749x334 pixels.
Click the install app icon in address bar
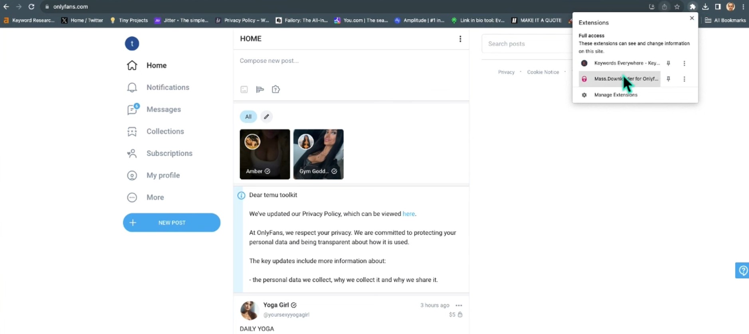point(652,7)
